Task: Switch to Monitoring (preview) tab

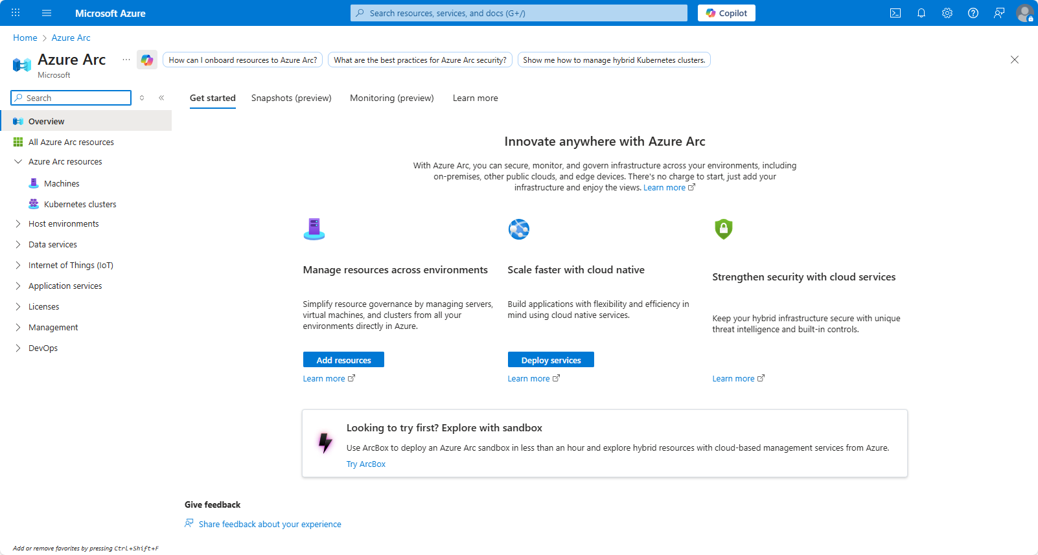Action: (391, 98)
